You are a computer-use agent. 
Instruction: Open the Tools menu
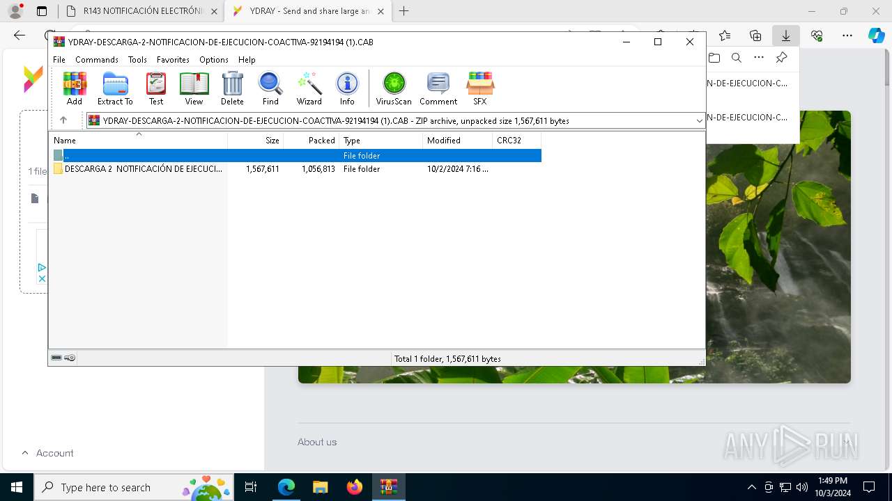(x=137, y=60)
